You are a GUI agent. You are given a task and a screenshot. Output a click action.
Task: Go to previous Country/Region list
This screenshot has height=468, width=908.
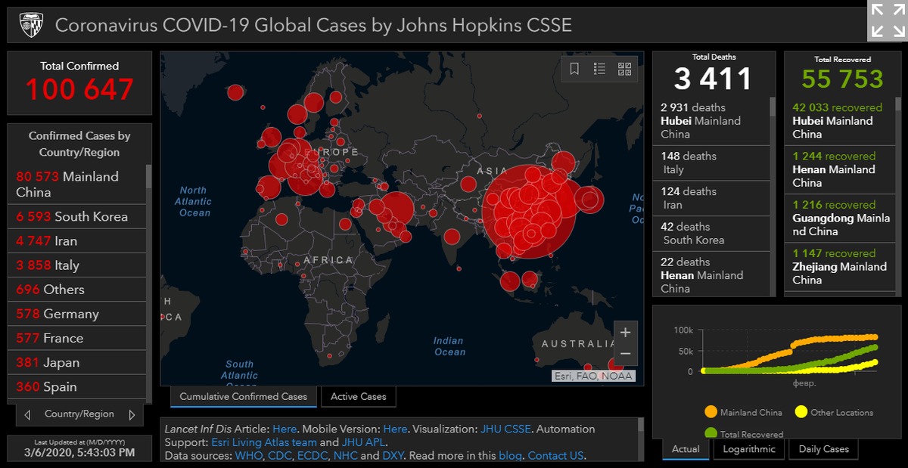28,414
